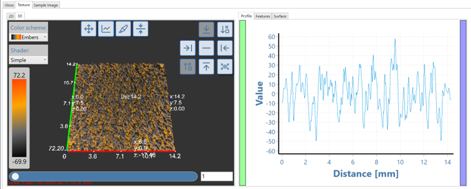Click the -69.9 minimum label on color scale
Viewport: 471px width, 189px height.
19,163
